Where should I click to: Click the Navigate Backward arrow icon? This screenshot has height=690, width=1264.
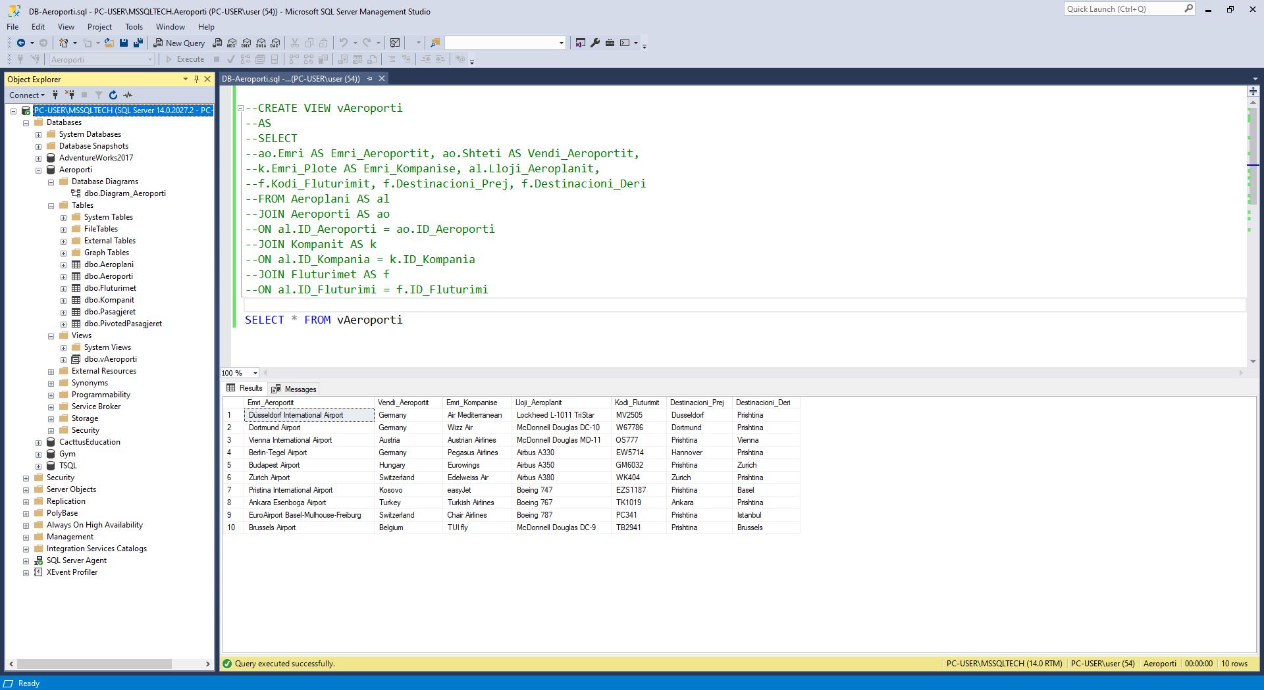21,43
